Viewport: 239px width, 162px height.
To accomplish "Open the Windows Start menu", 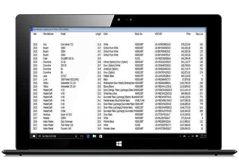I will pyautogui.click(x=34, y=136).
